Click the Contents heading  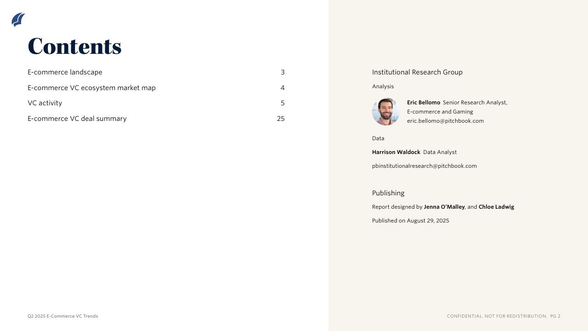tap(74, 46)
